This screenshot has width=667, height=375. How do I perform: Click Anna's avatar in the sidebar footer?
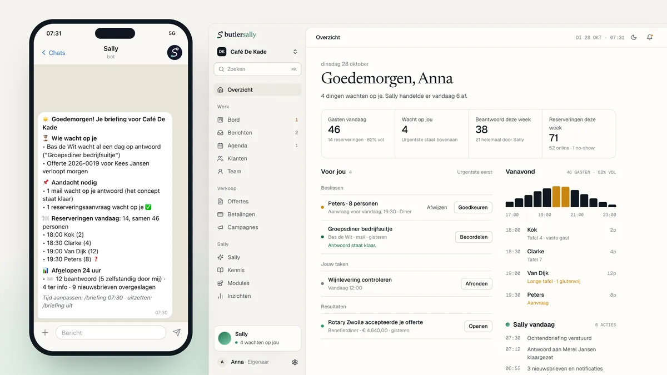click(x=222, y=362)
